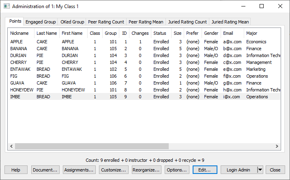290x180 pixels.
Task: Open the Customize... dialog
Action: 114,169
